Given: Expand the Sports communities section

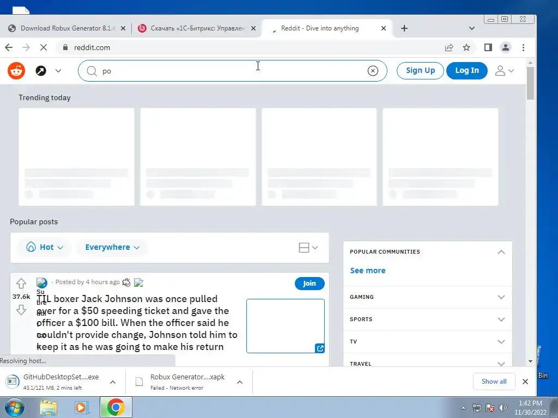Looking at the screenshot, I should tap(427, 319).
